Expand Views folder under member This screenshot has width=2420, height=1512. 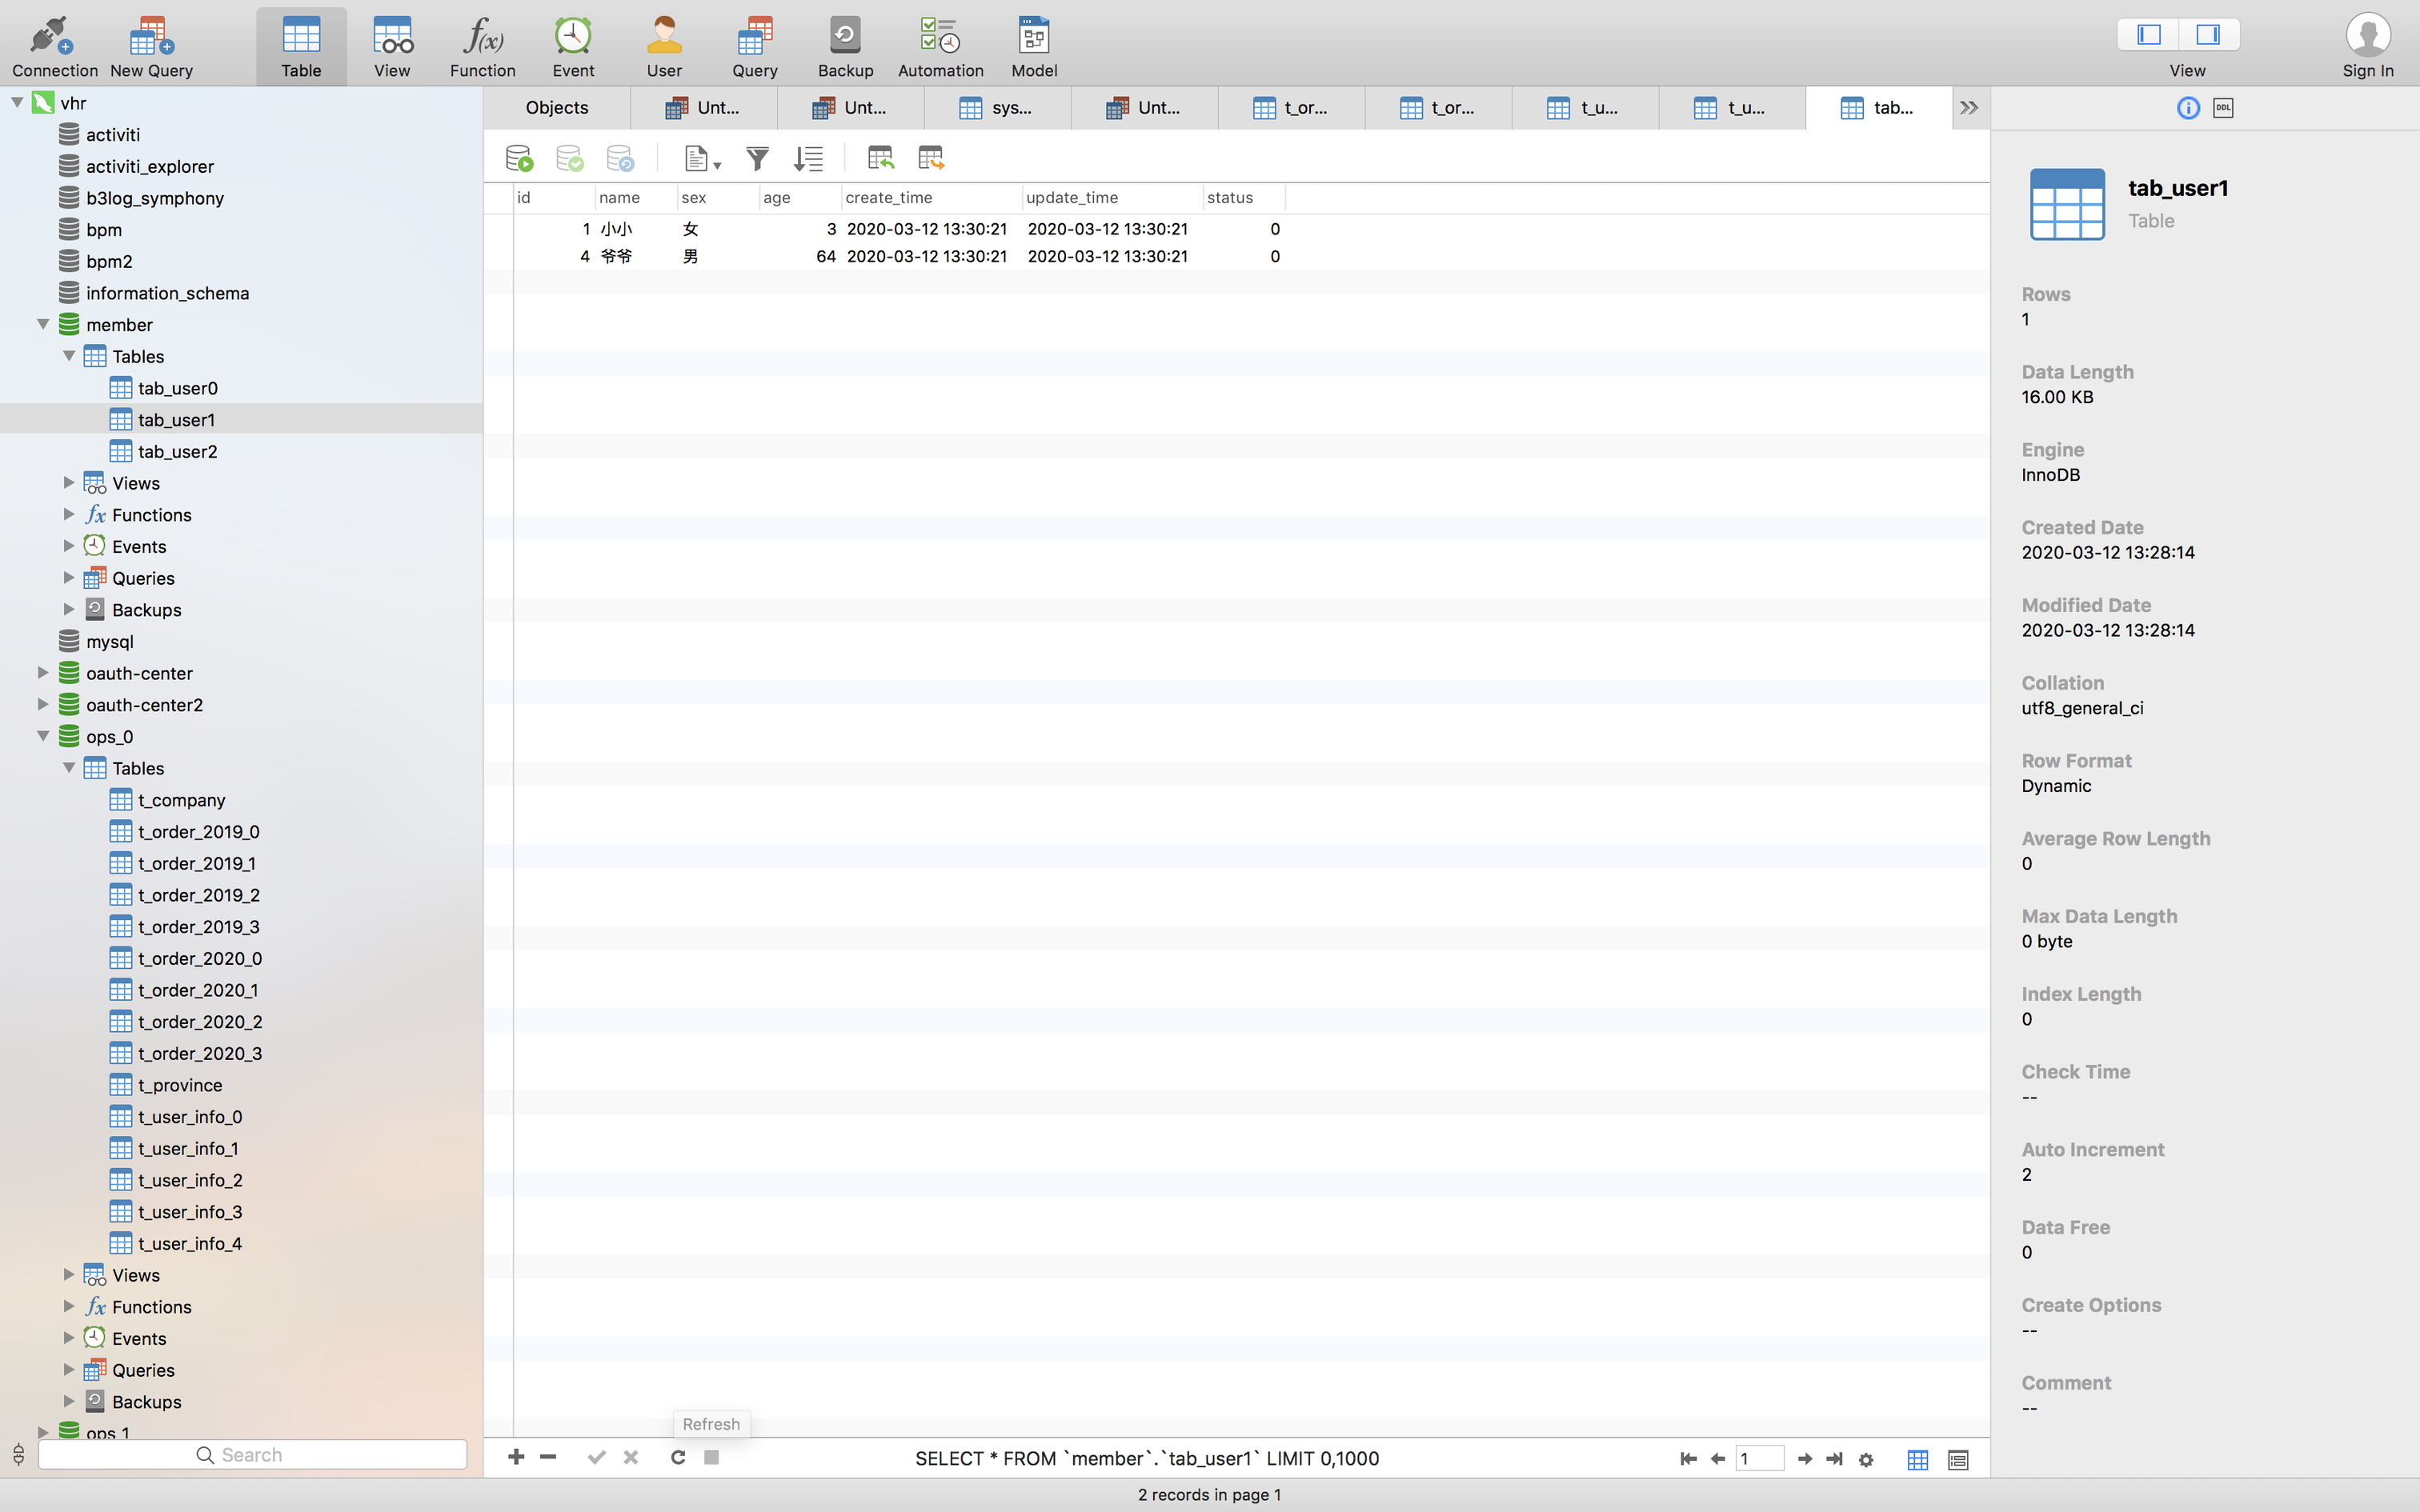coord(69,483)
